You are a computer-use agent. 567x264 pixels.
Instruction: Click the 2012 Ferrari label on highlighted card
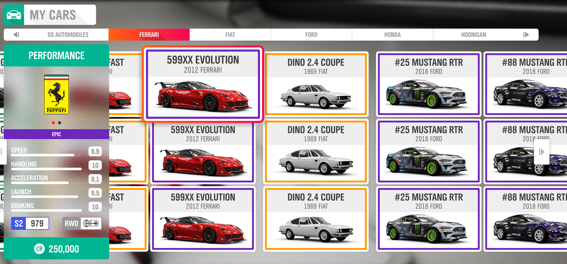point(203,70)
